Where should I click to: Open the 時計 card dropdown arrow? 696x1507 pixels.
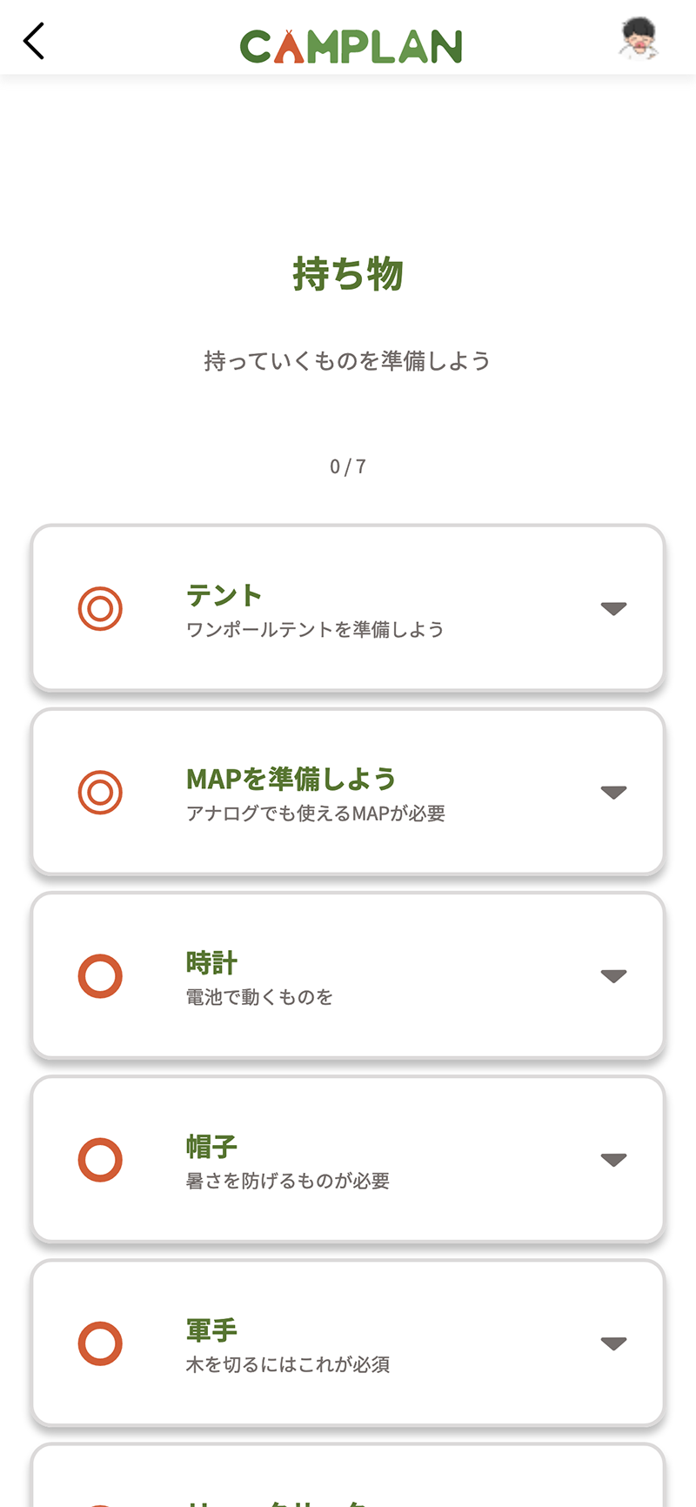click(613, 976)
